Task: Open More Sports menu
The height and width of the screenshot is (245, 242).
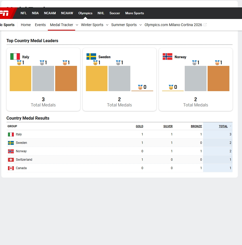Action: pos(135,13)
